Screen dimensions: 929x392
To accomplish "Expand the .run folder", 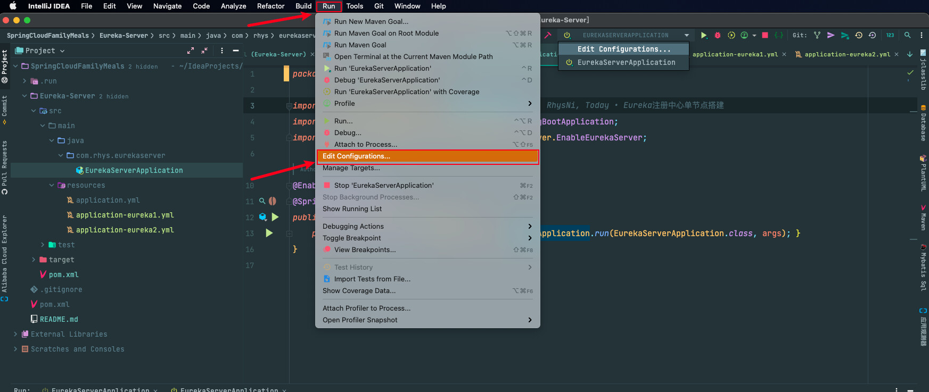I will [24, 81].
